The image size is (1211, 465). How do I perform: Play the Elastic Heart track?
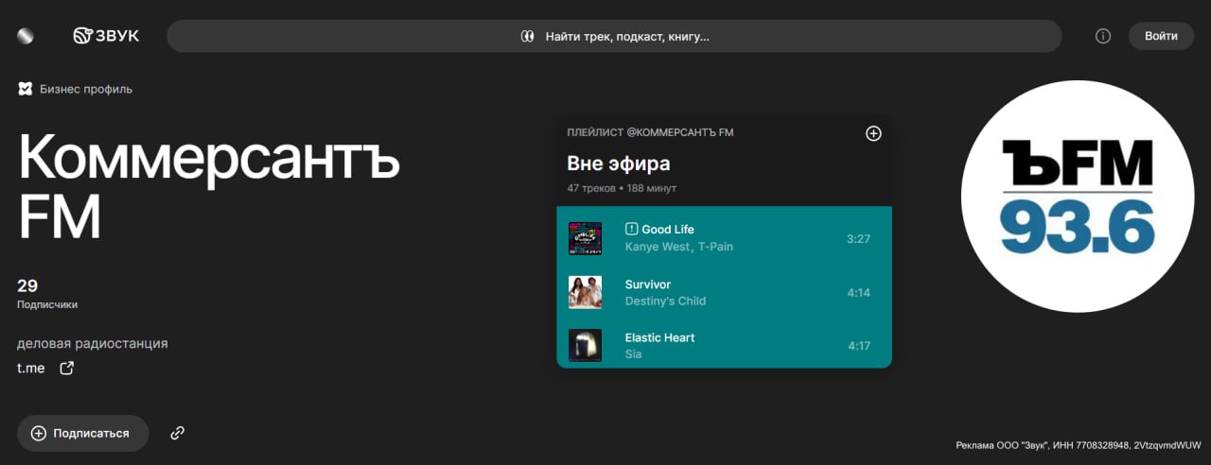tap(659, 337)
